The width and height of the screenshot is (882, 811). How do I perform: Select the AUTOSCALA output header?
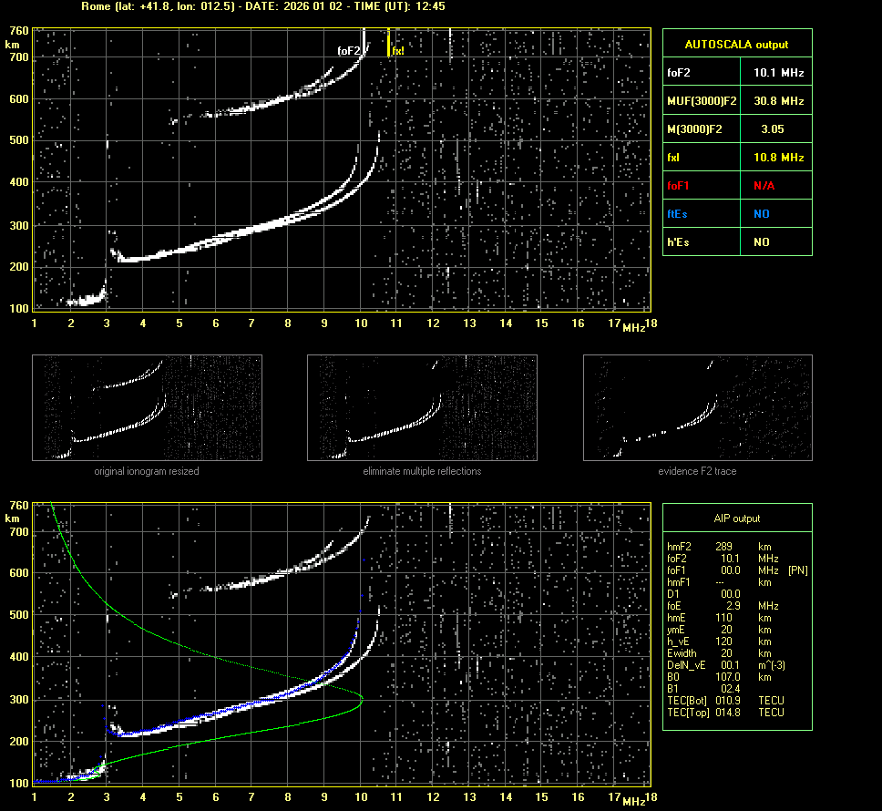point(736,44)
